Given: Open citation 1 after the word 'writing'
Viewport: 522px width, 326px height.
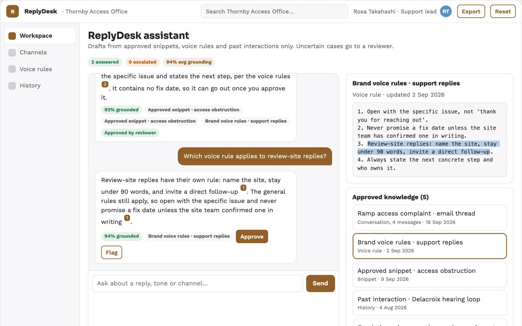Looking at the screenshot, I should 127,218.
